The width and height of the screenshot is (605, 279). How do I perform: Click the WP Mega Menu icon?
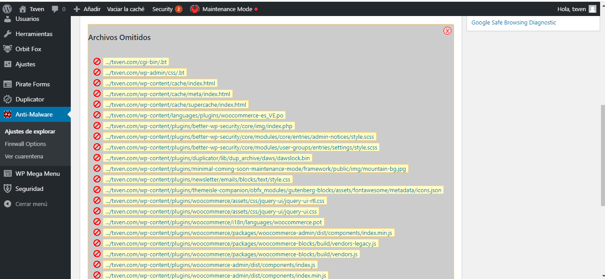click(8, 174)
